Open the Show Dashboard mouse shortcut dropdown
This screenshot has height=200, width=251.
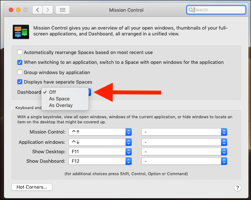(x=184, y=161)
